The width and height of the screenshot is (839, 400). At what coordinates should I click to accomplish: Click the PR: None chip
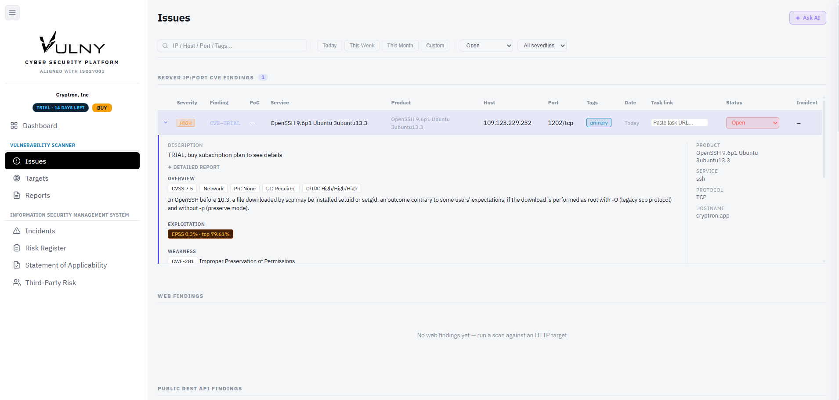coord(245,189)
